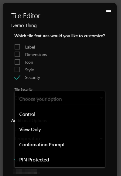Click the Tile Editor heading

point(26,16)
